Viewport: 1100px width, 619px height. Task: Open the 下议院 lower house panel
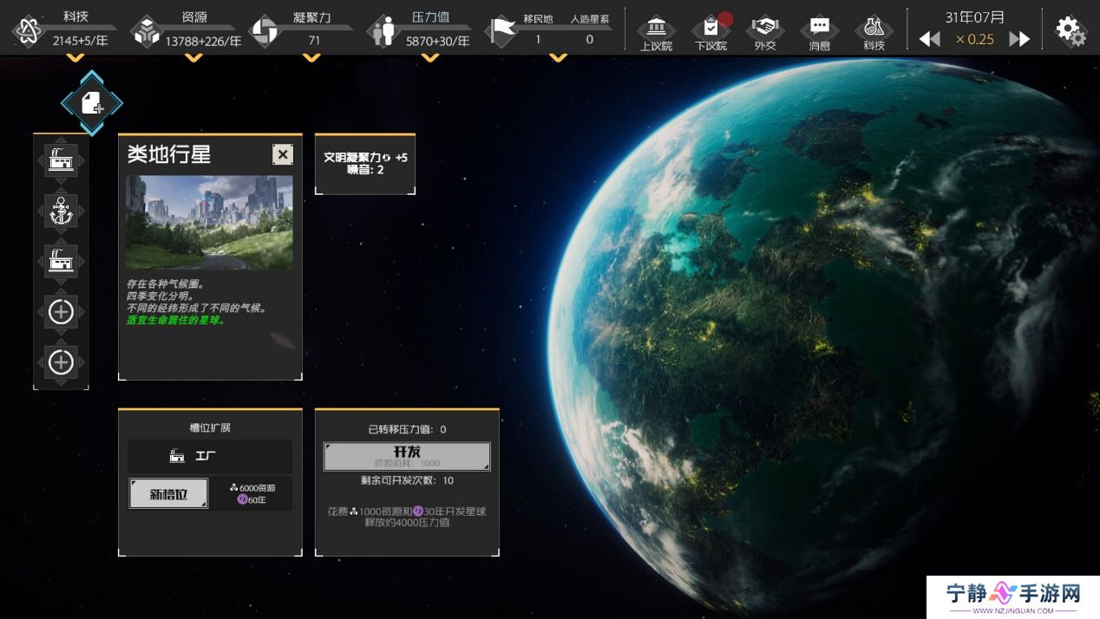click(x=710, y=30)
